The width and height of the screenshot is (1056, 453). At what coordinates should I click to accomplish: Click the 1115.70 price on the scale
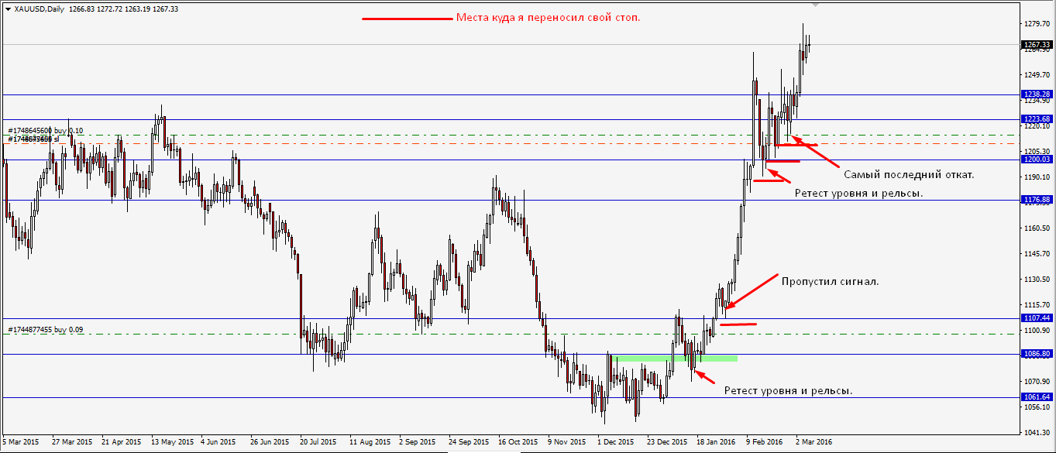point(1036,305)
